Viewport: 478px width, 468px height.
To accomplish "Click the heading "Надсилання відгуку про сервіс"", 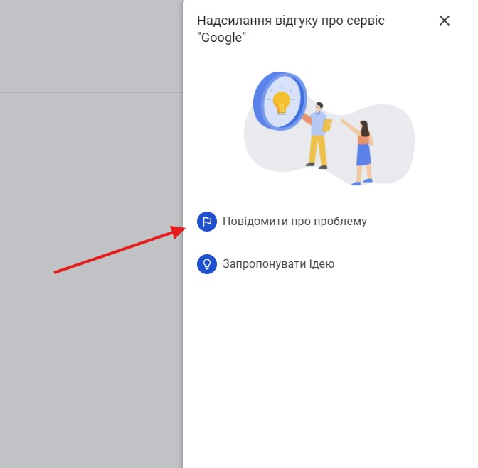I will click(x=290, y=21).
